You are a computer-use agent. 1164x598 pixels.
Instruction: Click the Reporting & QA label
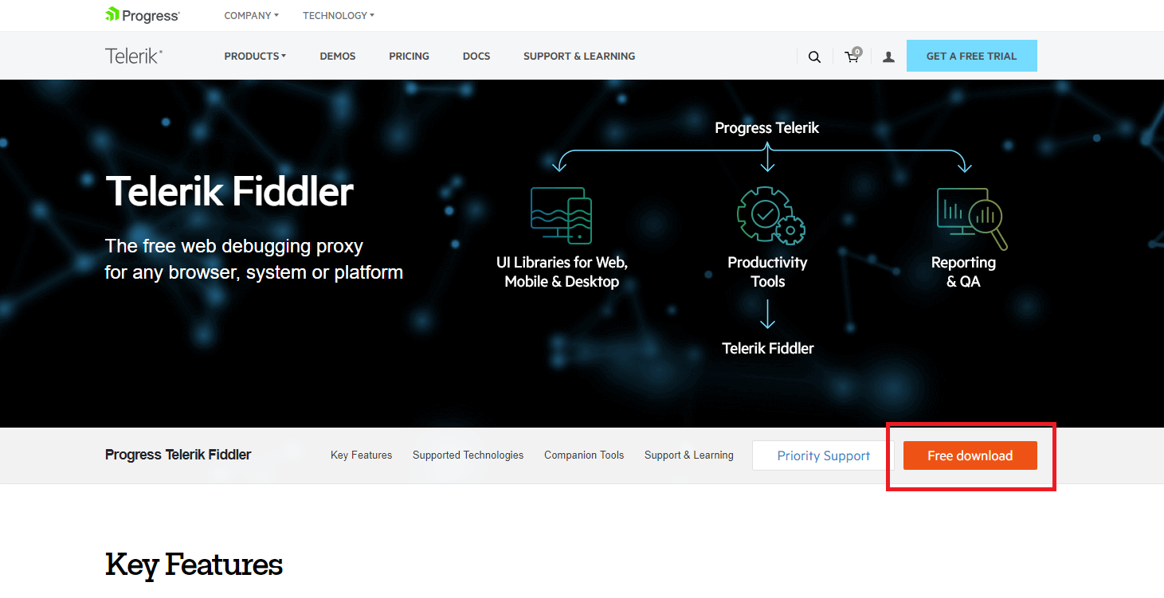(963, 272)
